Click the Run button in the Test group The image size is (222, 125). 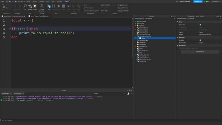[x=49, y=6]
